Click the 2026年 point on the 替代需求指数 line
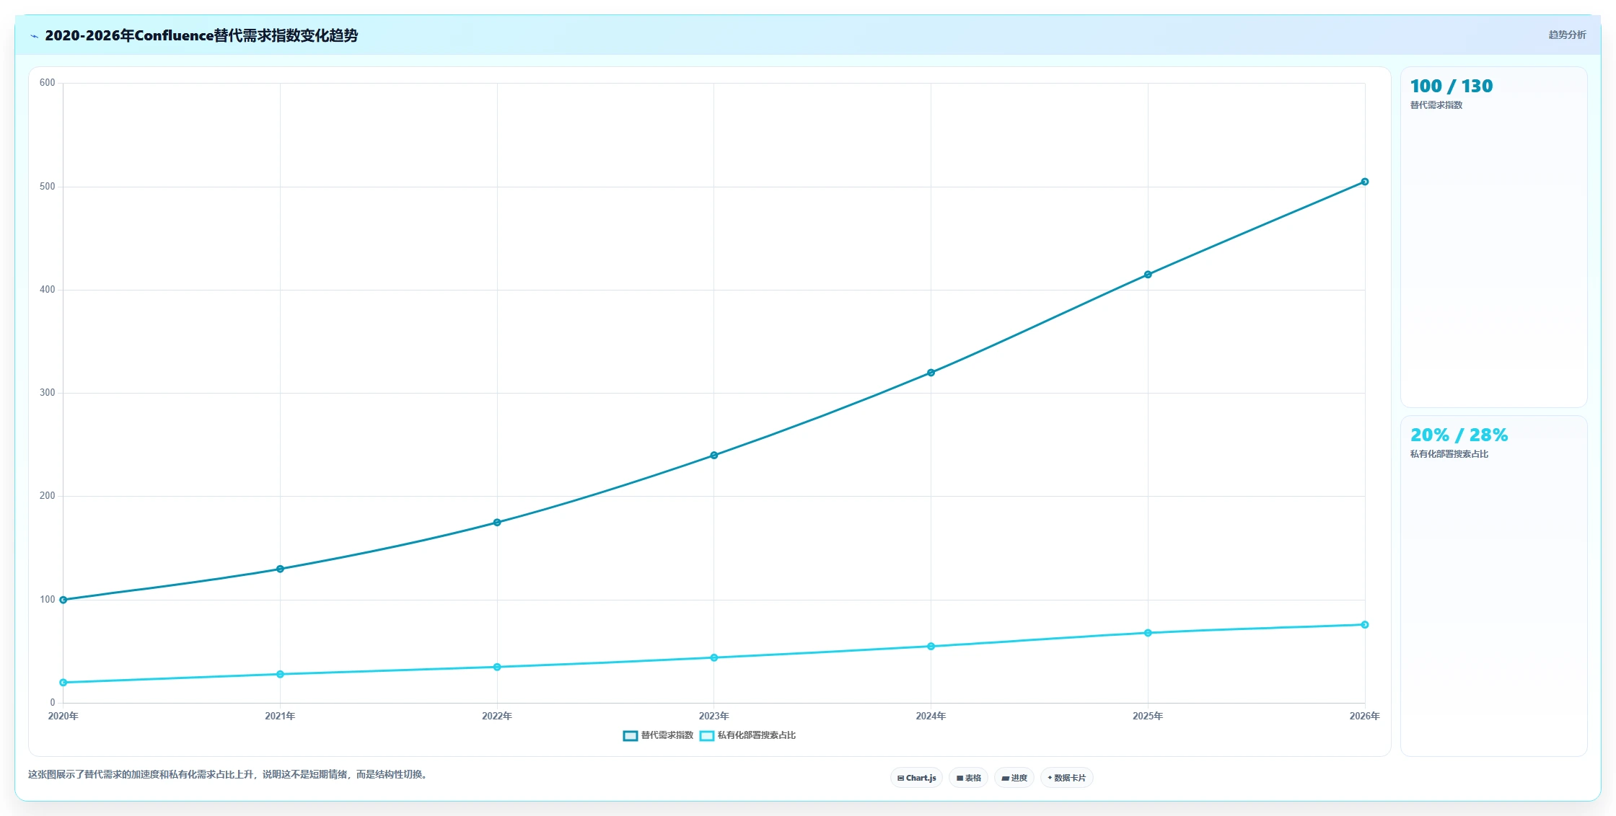Screen dimensions: 1616x816 [1365, 182]
